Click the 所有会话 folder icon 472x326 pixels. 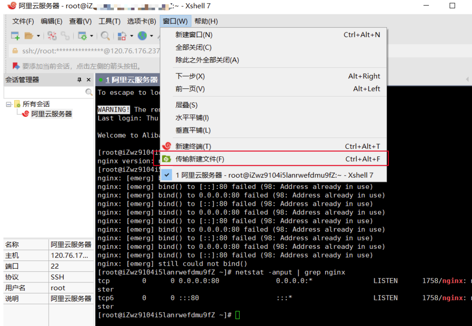pyautogui.click(x=17, y=104)
